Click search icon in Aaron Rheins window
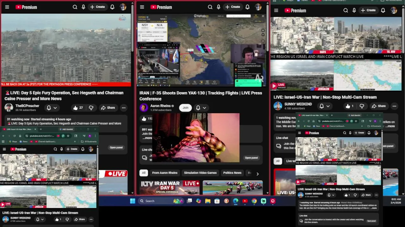The image size is (405, 227). point(210,7)
